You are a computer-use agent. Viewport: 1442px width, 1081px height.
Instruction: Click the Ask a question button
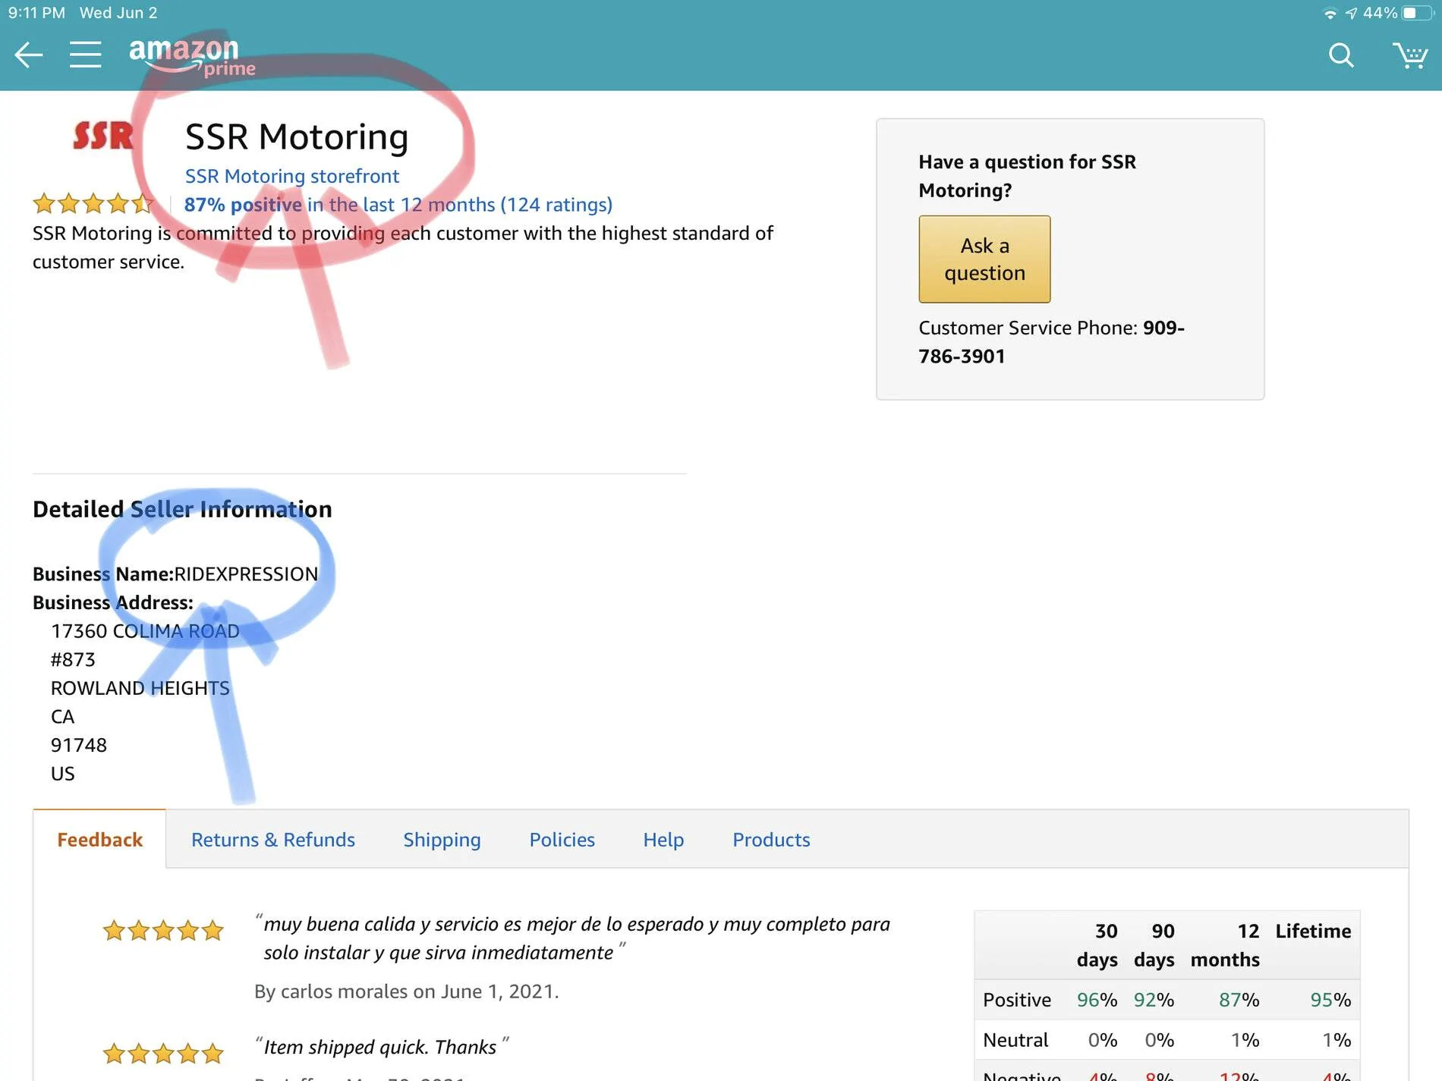coord(984,259)
